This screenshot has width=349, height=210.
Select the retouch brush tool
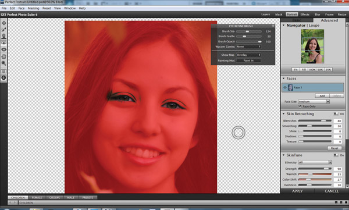point(4,30)
